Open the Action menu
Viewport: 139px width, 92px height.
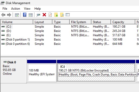coord(15,9)
